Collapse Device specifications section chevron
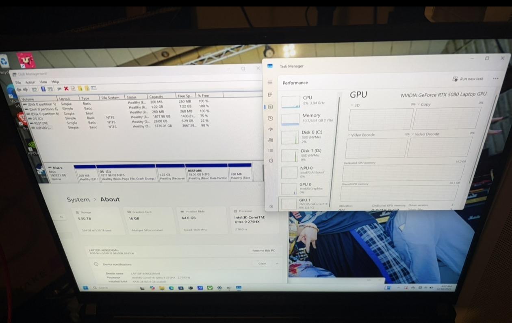The height and width of the screenshot is (323, 512). click(277, 264)
